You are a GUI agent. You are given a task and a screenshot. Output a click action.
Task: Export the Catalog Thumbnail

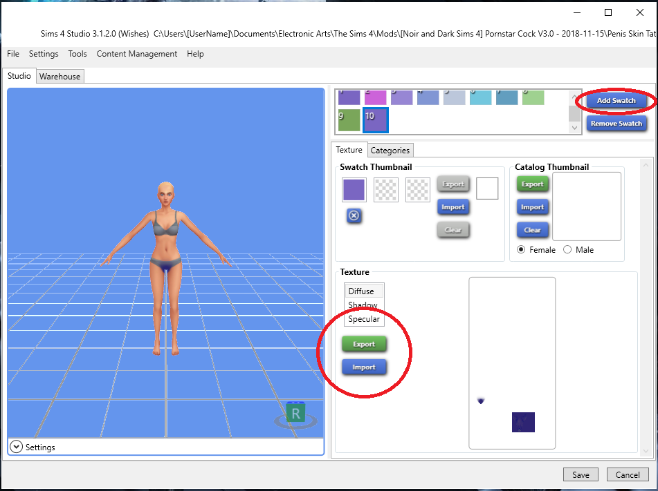click(533, 184)
